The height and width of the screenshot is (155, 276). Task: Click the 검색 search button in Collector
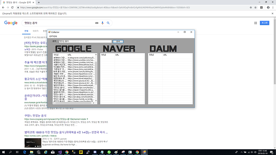click(118, 41)
